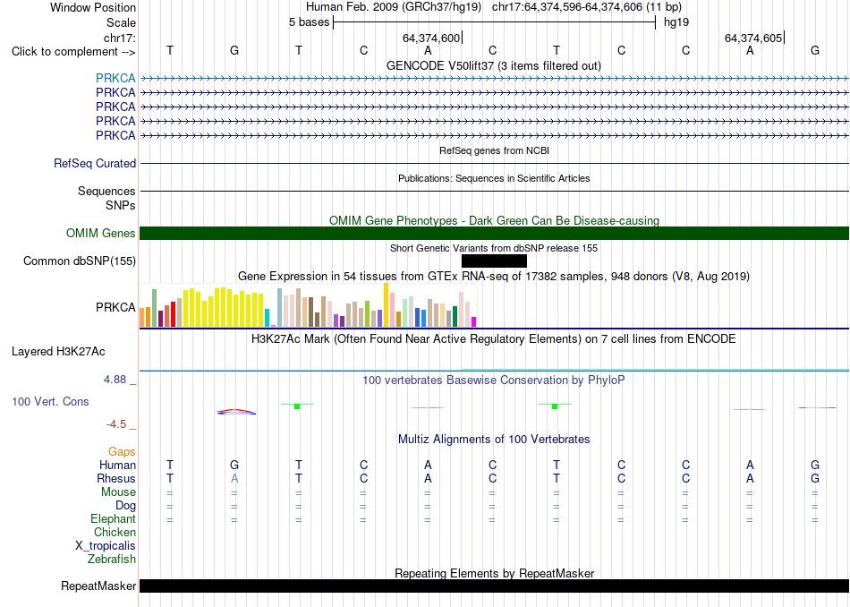Viewport: 850px width, 607px height.
Task: Select the Dog alignment row label
Action: click(x=125, y=506)
